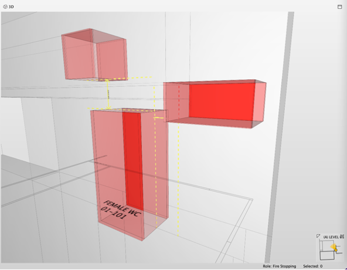The image size is (347, 270).
Task: Click the lower room outline in minimap
Action: pos(327,255)
